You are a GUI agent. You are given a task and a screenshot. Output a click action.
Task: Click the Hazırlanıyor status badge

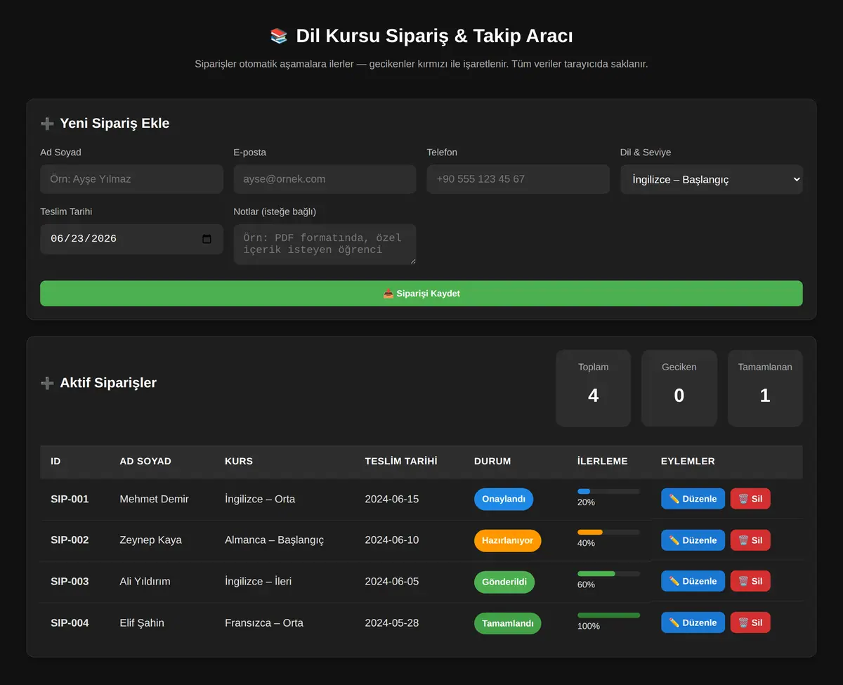click(507, 540)
